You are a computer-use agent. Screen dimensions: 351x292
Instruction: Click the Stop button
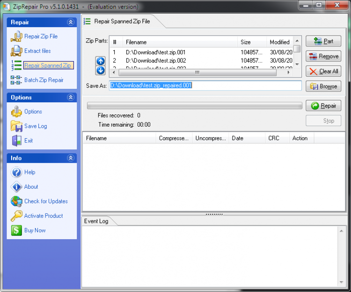click(323, 121)
